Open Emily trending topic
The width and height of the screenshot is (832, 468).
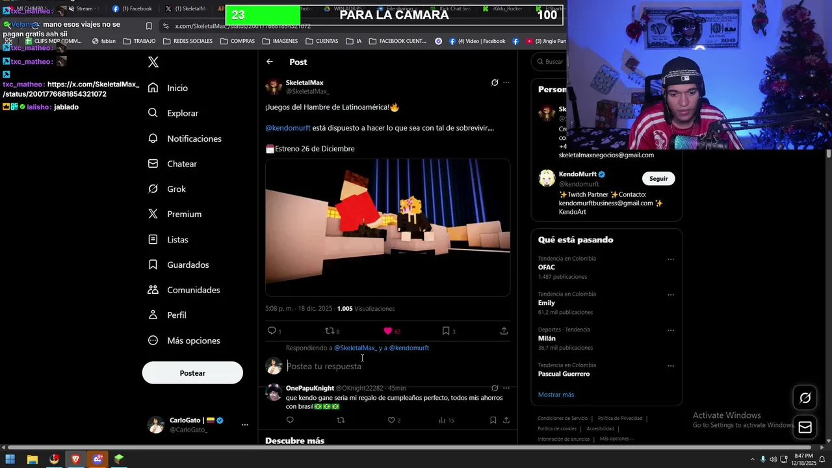tap(547, 303)
